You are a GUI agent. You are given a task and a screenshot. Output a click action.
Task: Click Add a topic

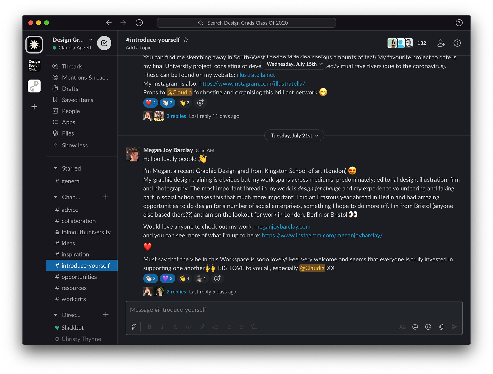tap(138, 48)
